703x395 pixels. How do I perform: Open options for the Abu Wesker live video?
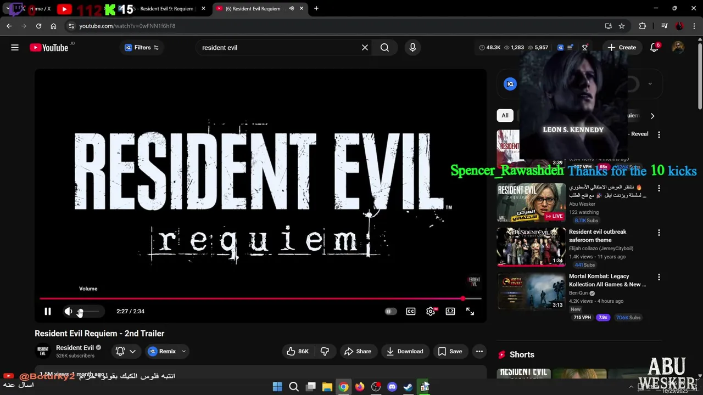(x=659, y=188)
